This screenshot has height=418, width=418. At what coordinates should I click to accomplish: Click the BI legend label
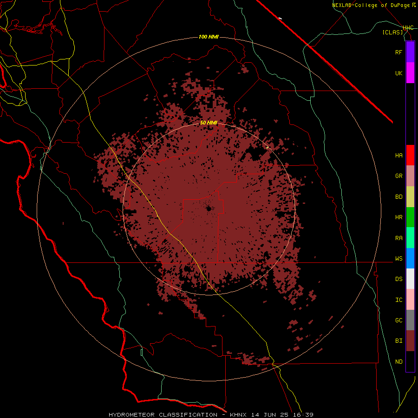point(398,341)
